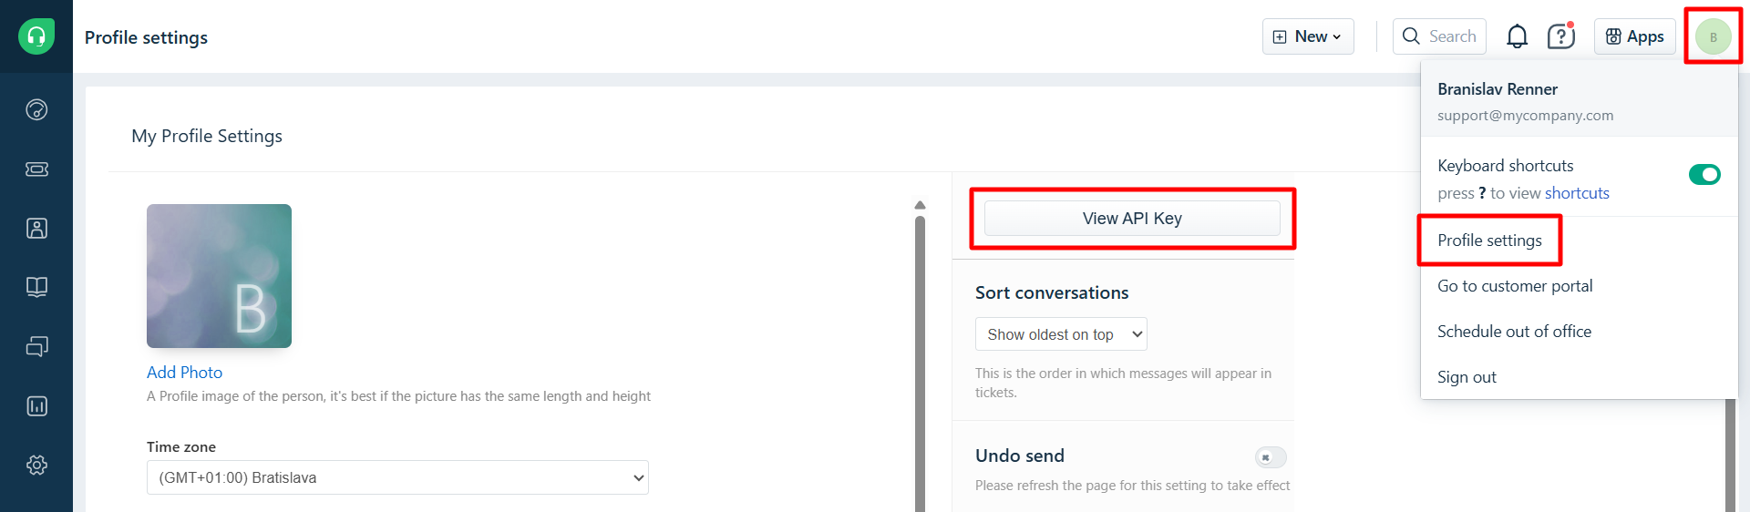Open the Contacts icon in sidebar
Image resolution: width=1750 pixels, height=512 pixels.
click(x=36, y=229)
